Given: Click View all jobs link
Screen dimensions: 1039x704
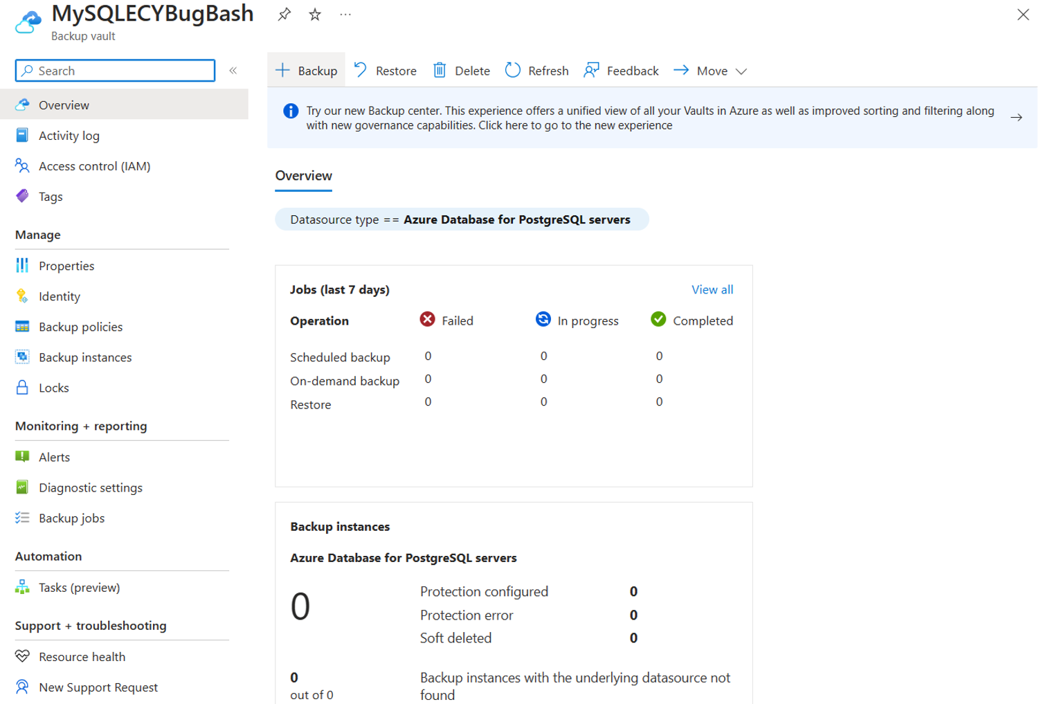Looking at the screenshot, I should click(x=712, y=289).
